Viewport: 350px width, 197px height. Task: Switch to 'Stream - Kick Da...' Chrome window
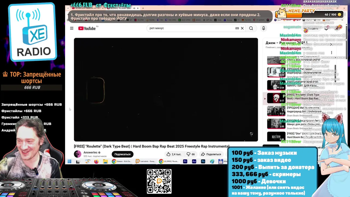[122, 161]
